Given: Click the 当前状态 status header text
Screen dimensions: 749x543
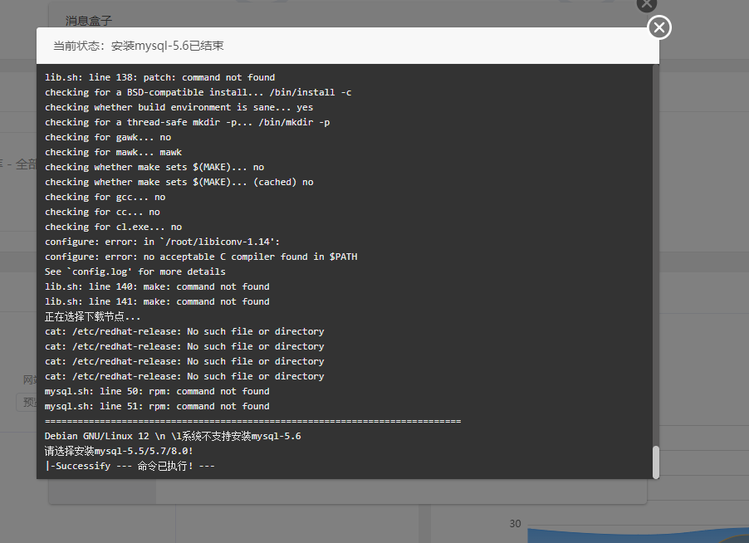Looking at the screenshot, I should [x=138, y=46].
